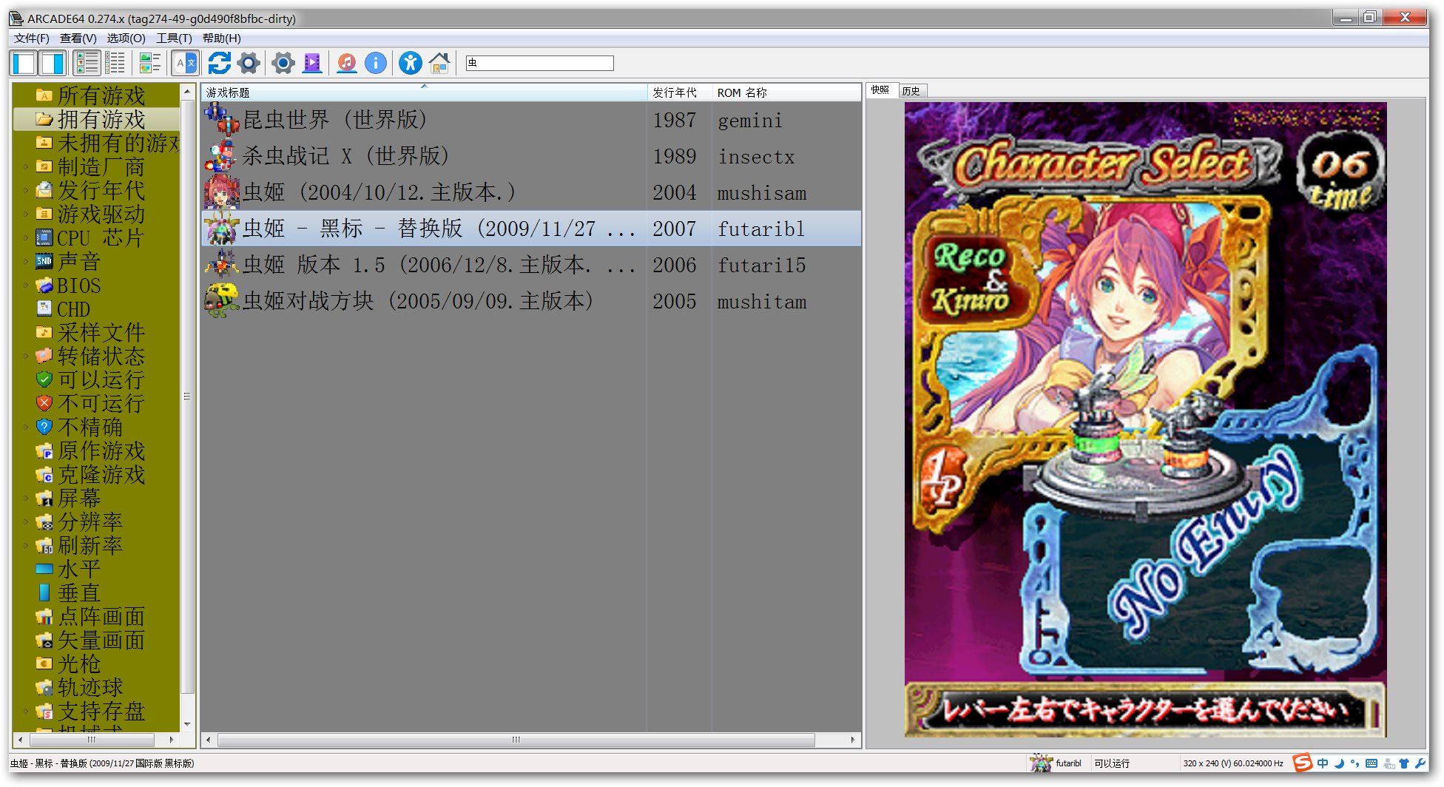
Task: Click the 垂直 orientation icon
Action: (x=44, y=592)
